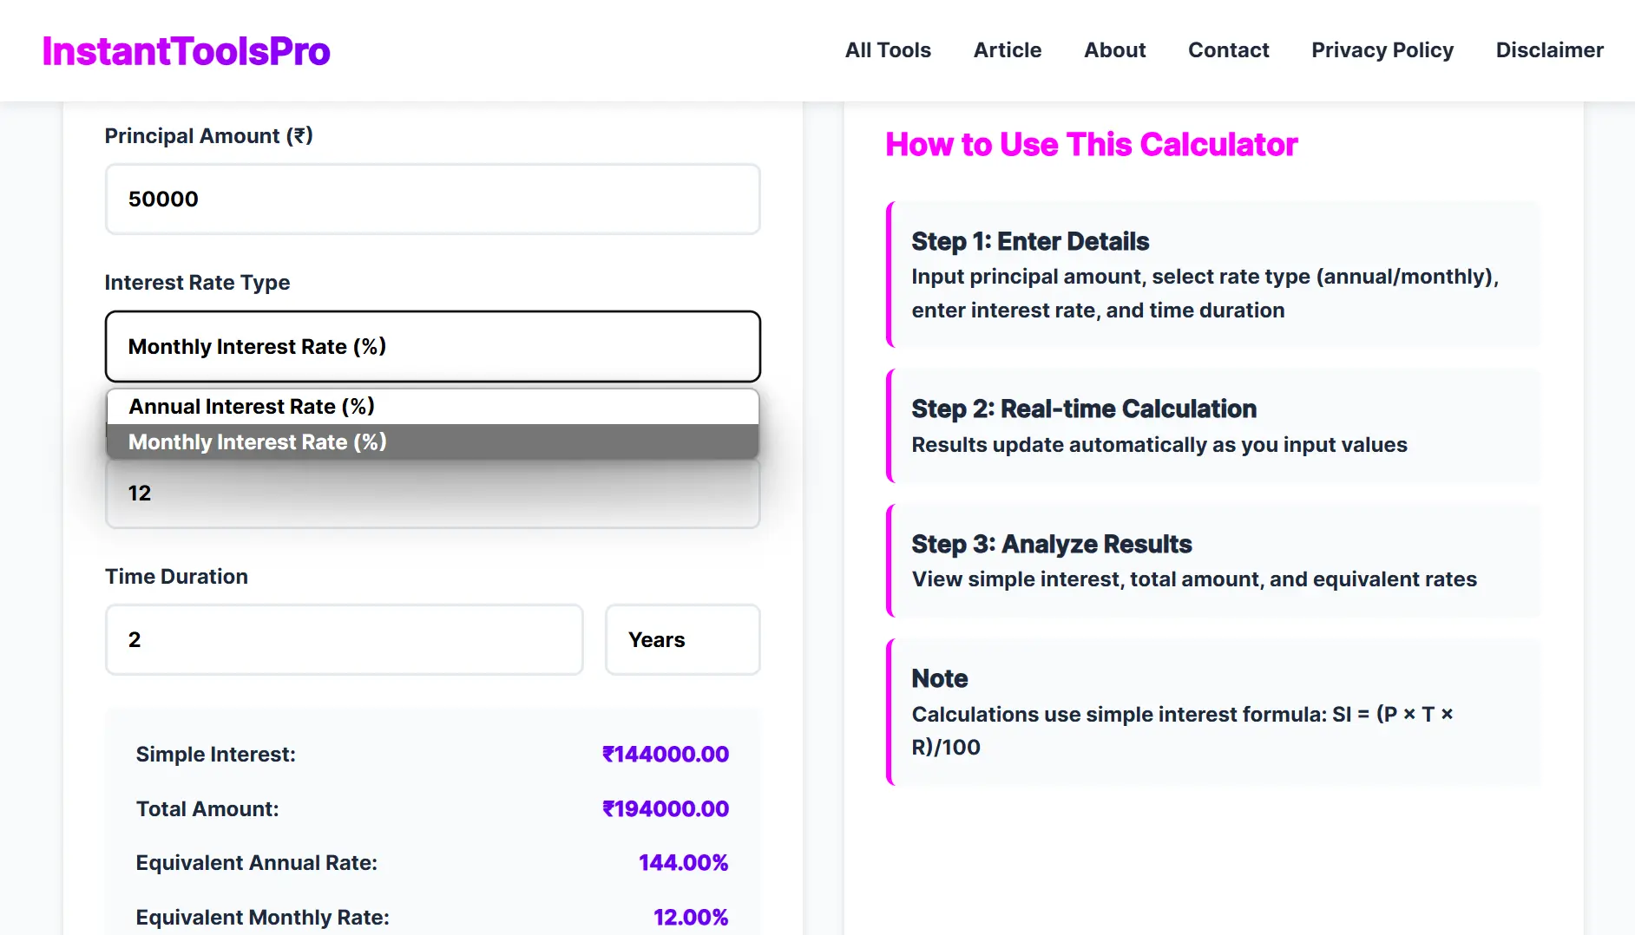Go to the Article page
1635x935 pixels.
coord(1008,50)
